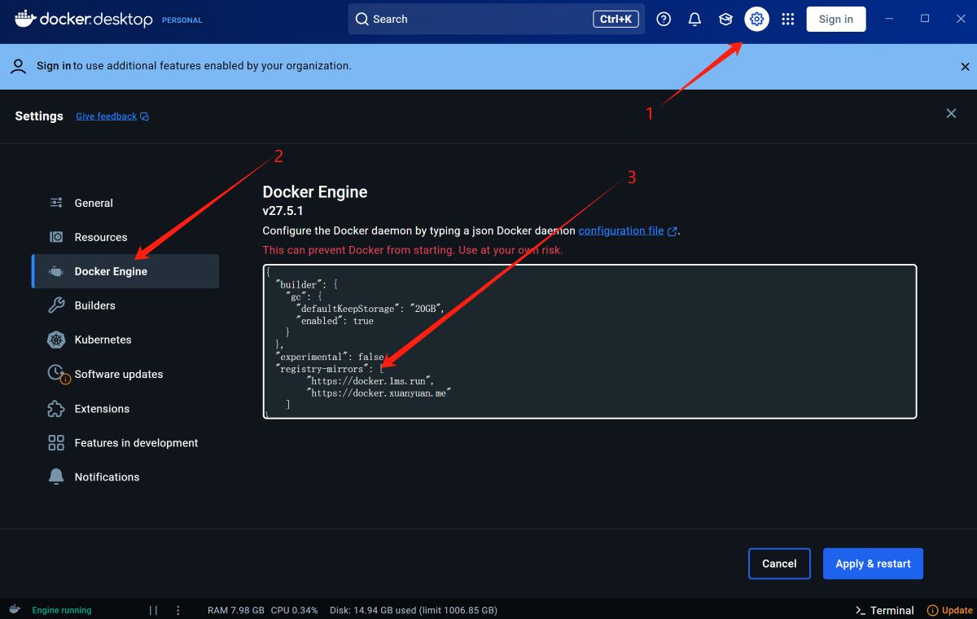
Task: Click the Software updates clock icon
Action: click(x=57, y=373)
